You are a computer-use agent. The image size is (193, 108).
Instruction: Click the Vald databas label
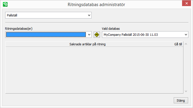click(111, 29)
